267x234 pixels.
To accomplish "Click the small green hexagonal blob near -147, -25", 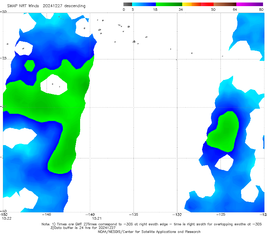I will tap(30, 66).
